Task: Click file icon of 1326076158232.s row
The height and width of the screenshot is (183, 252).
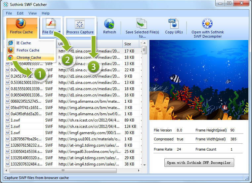Action: (x=8, y=145)
